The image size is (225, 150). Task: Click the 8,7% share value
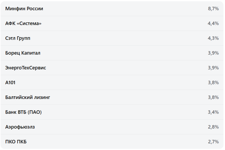213,9
